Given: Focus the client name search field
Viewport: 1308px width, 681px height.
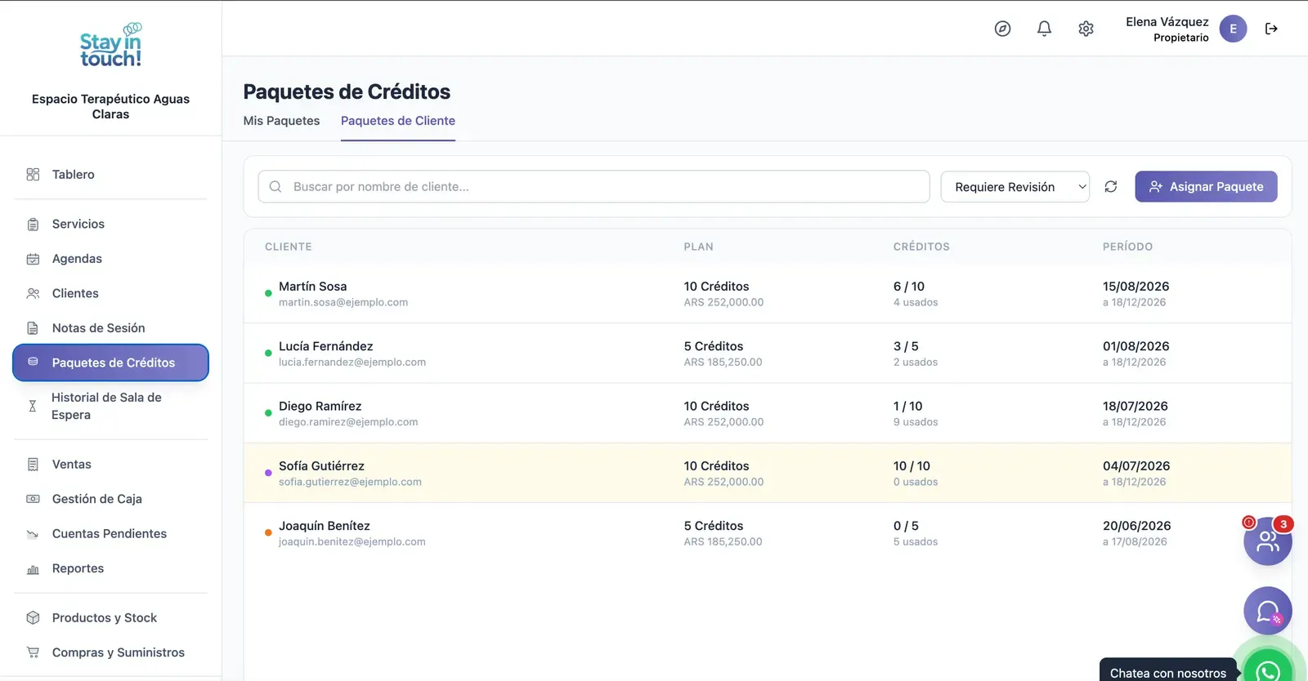Looking at the screenshot, I should tap(594, 187).
